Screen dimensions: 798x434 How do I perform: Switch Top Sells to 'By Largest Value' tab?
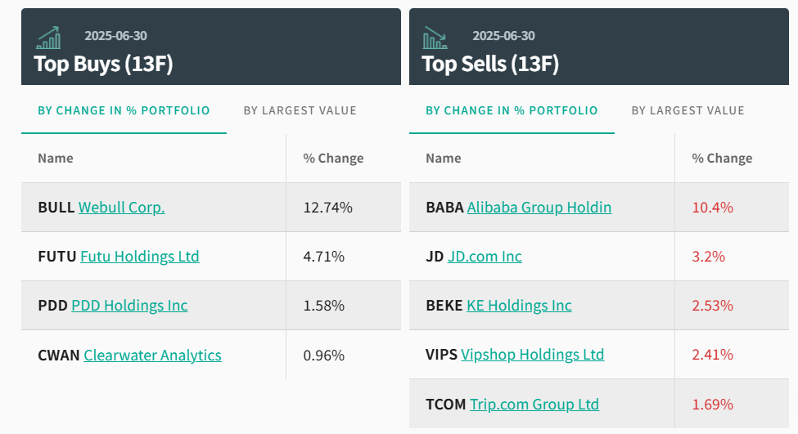coord(688,110)
